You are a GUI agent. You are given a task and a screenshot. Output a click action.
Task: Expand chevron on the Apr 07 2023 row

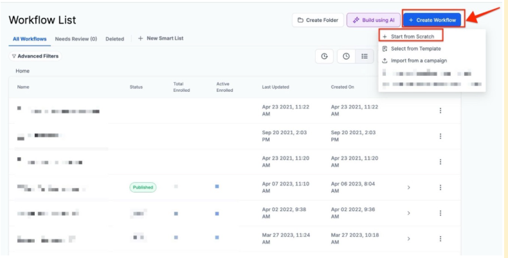click(409, 187)
